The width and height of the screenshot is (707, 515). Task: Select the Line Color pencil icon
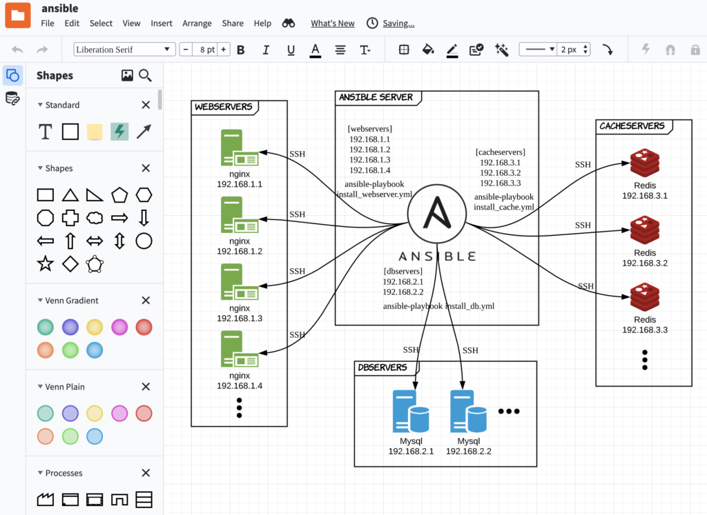[452, 49]
